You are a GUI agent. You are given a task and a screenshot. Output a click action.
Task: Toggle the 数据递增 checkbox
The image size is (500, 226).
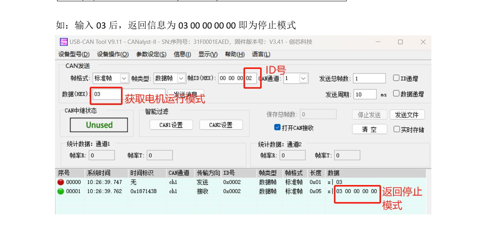[396, 94]
